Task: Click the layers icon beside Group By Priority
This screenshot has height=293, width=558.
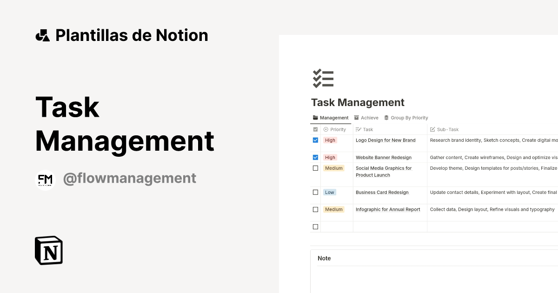Action: pyautogui.click(x=387, y=118)
